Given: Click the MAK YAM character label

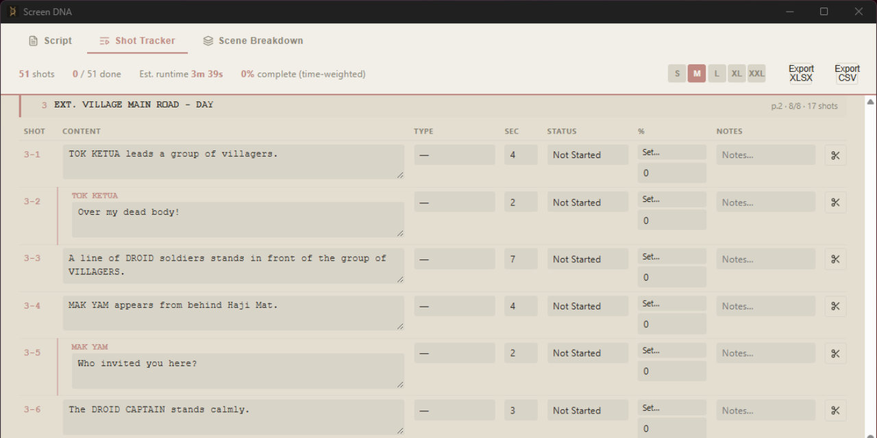Looking at the screenshot, I should (x=90, y=347).
